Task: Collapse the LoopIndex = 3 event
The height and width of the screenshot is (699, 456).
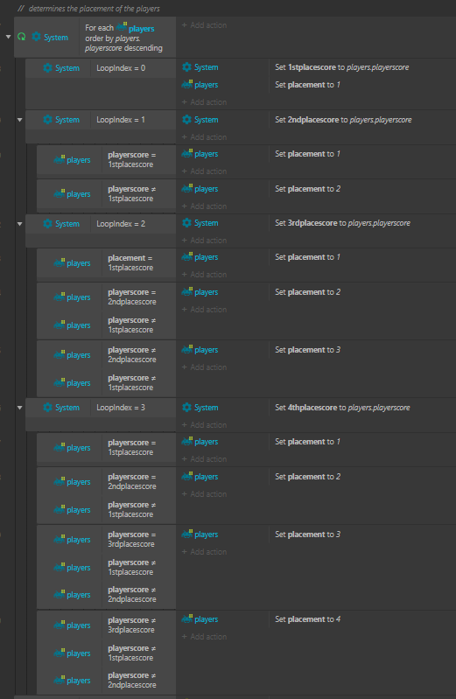Action: [19, 408]
